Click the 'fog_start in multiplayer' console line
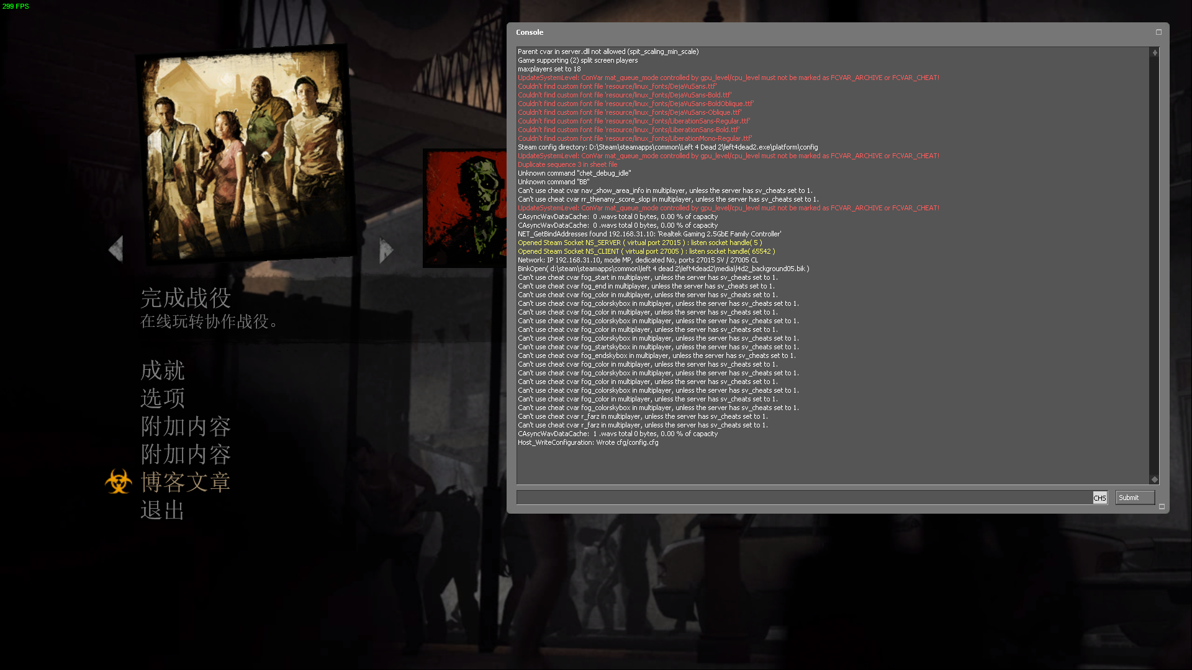 click(648, 277)
